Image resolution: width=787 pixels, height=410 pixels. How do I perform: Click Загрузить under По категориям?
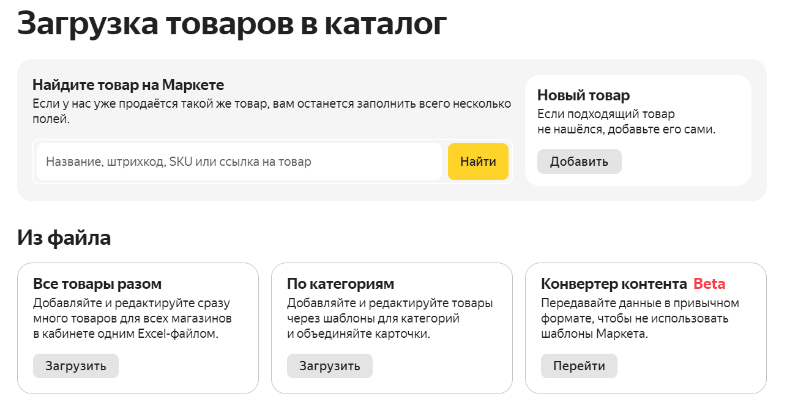point(329,366)
